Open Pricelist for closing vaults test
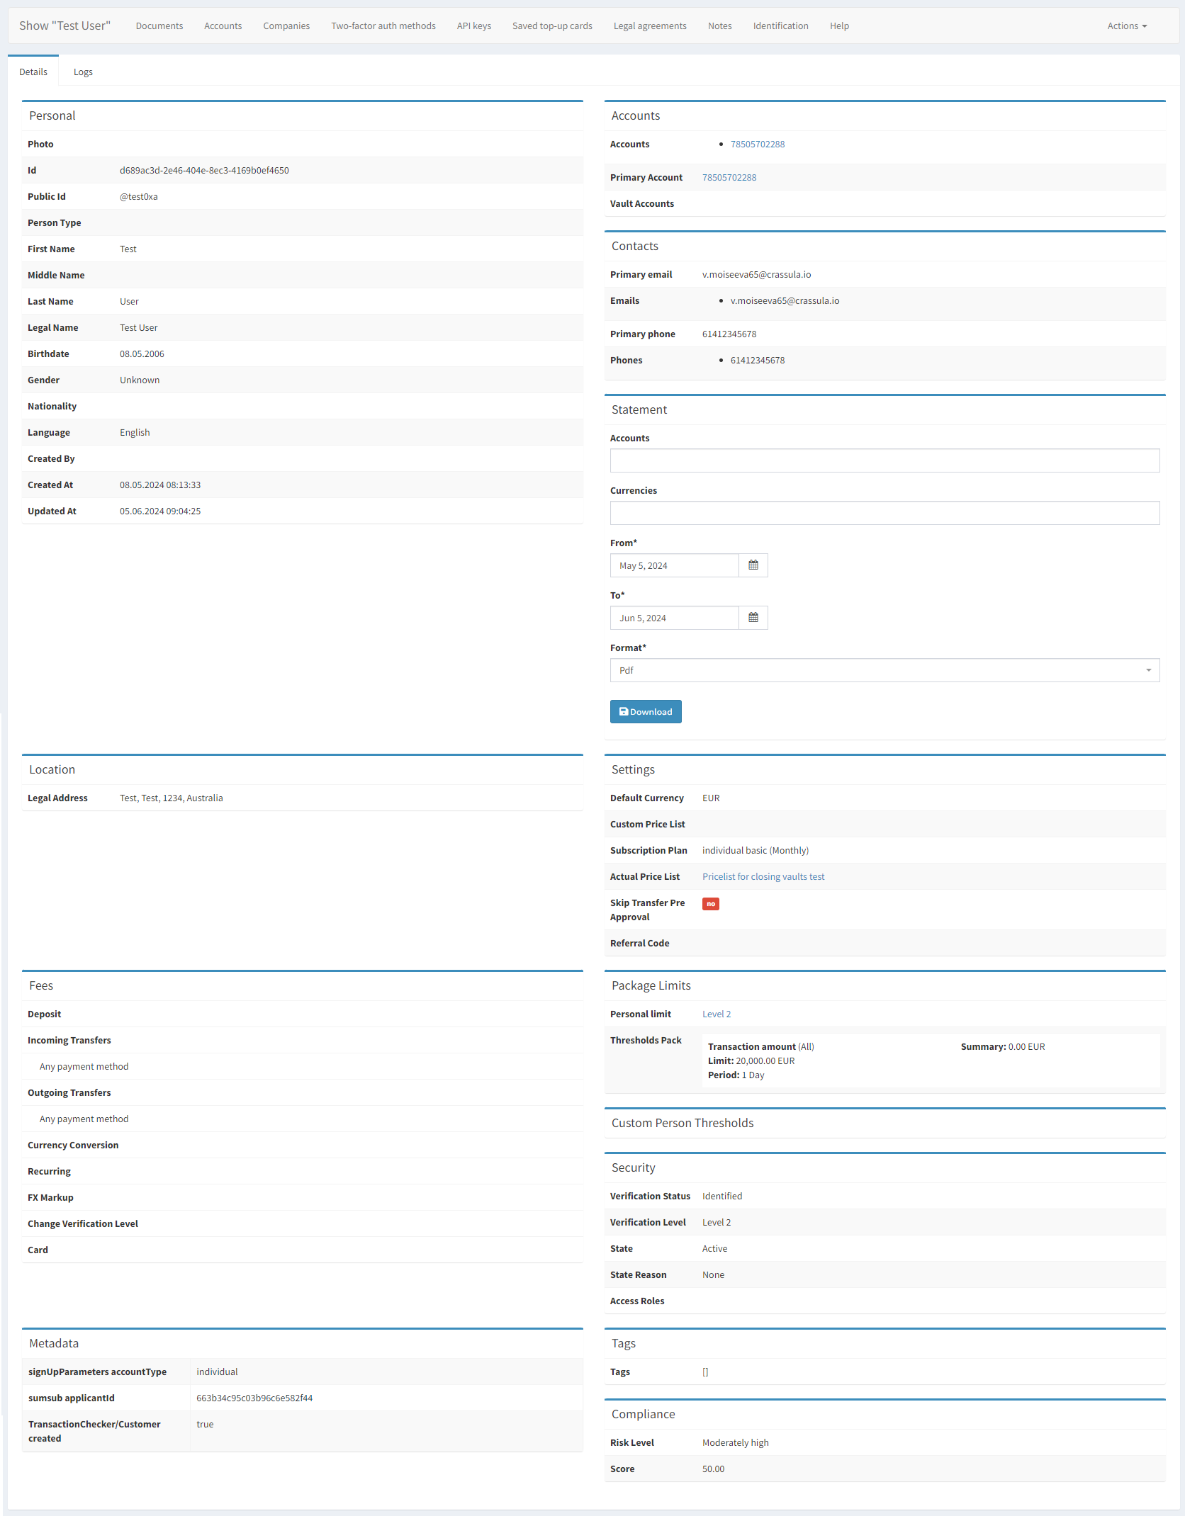 [x=763, y=876]
